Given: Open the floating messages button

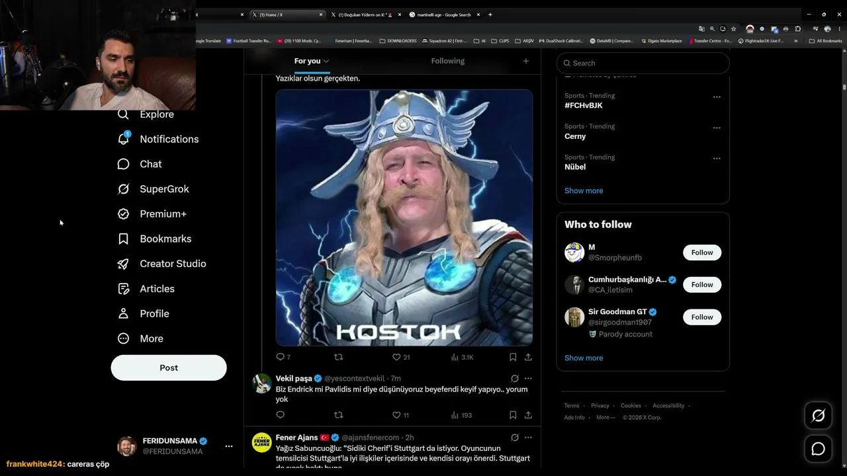Looking at the screenshot, I should (819, 450).
